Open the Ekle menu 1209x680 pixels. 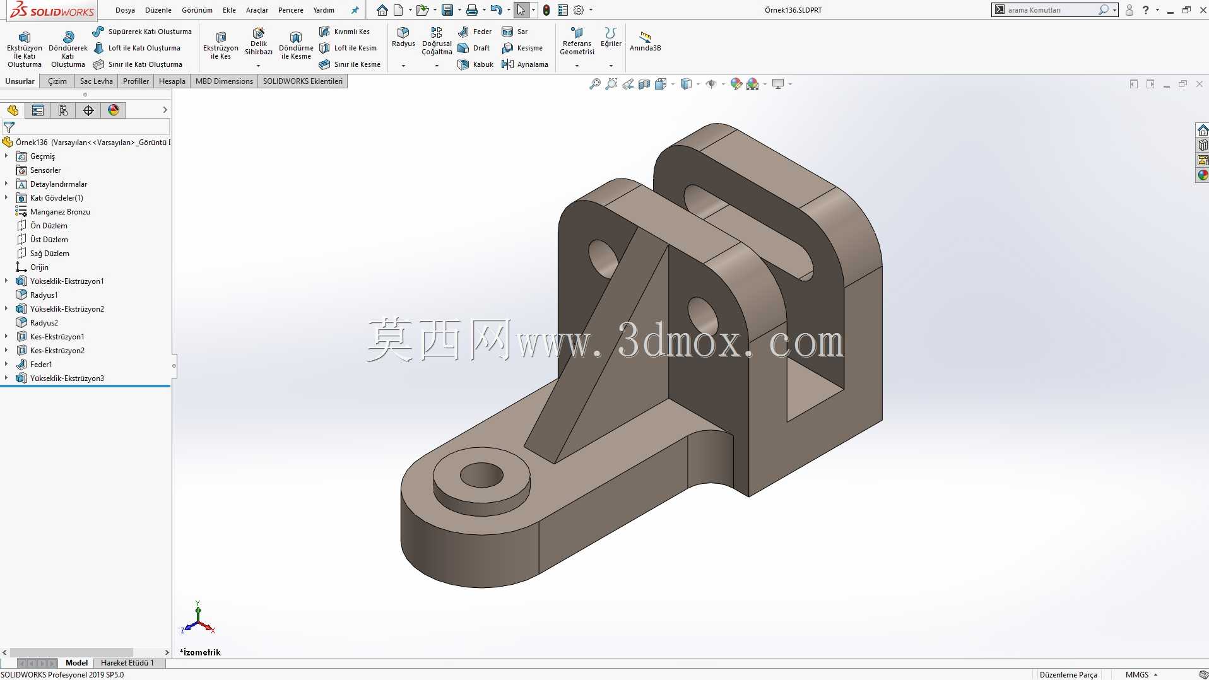229,10
